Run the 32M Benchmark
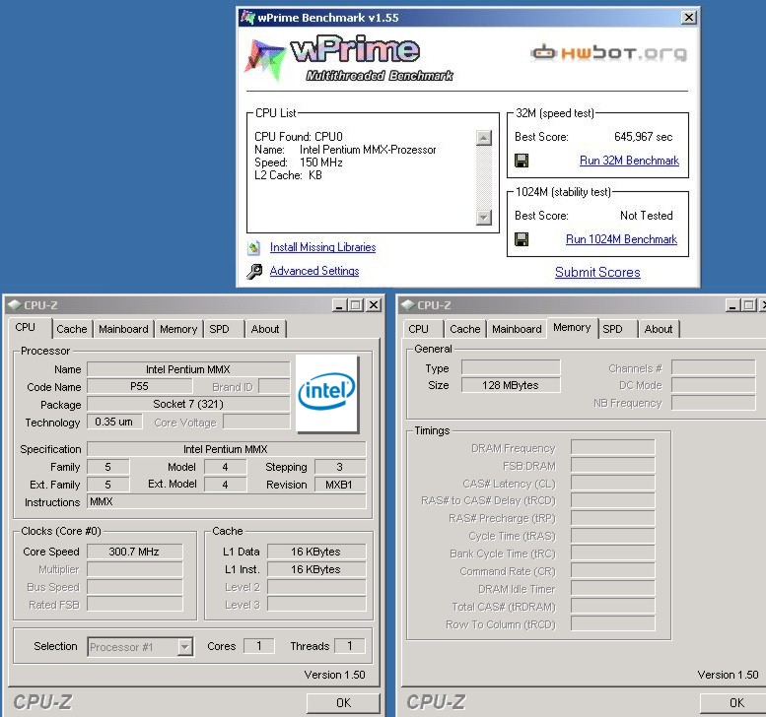The width and height of the screenshot is (766, 717). 629,161
